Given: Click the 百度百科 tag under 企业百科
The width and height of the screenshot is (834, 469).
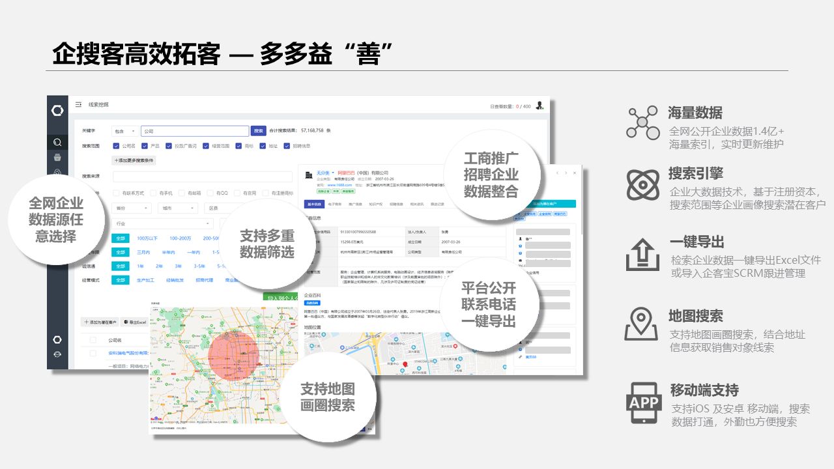Looking at the screenshot, I should (313, 303).
